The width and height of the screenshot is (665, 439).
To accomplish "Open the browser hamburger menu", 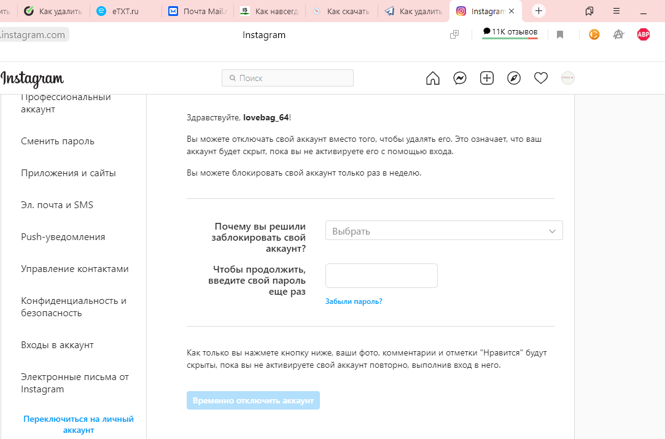I will tap(616, 11).
